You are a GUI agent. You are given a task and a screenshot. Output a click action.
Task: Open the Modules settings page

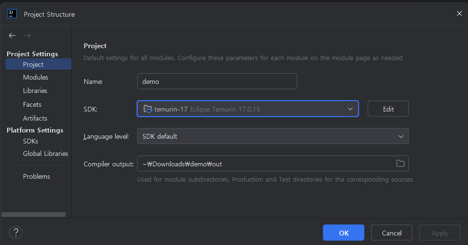(x=35, y=77)
